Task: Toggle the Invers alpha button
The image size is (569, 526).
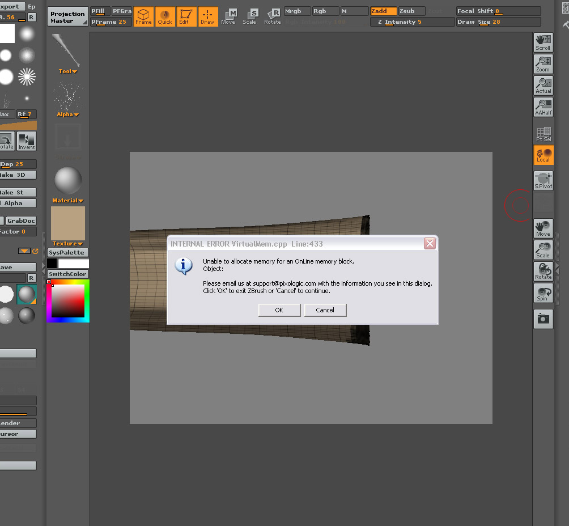Action: [27, 141]
